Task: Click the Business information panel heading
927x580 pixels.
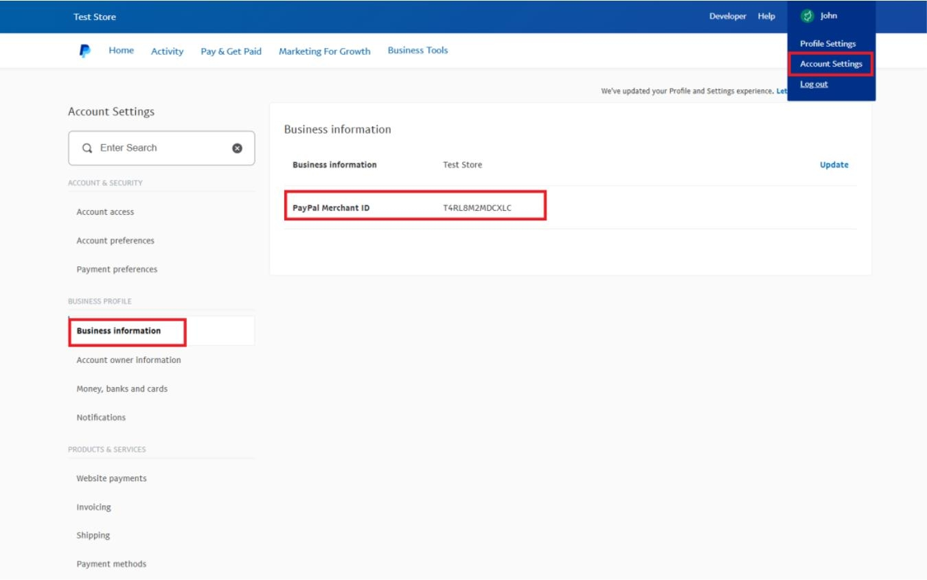Action: click(338, 129)
